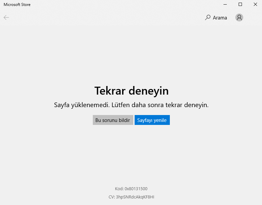Refresh with "Sayfayı yenile" button
Image resolution: width=262 pixels, height=205 pixels.
point(152,120)
